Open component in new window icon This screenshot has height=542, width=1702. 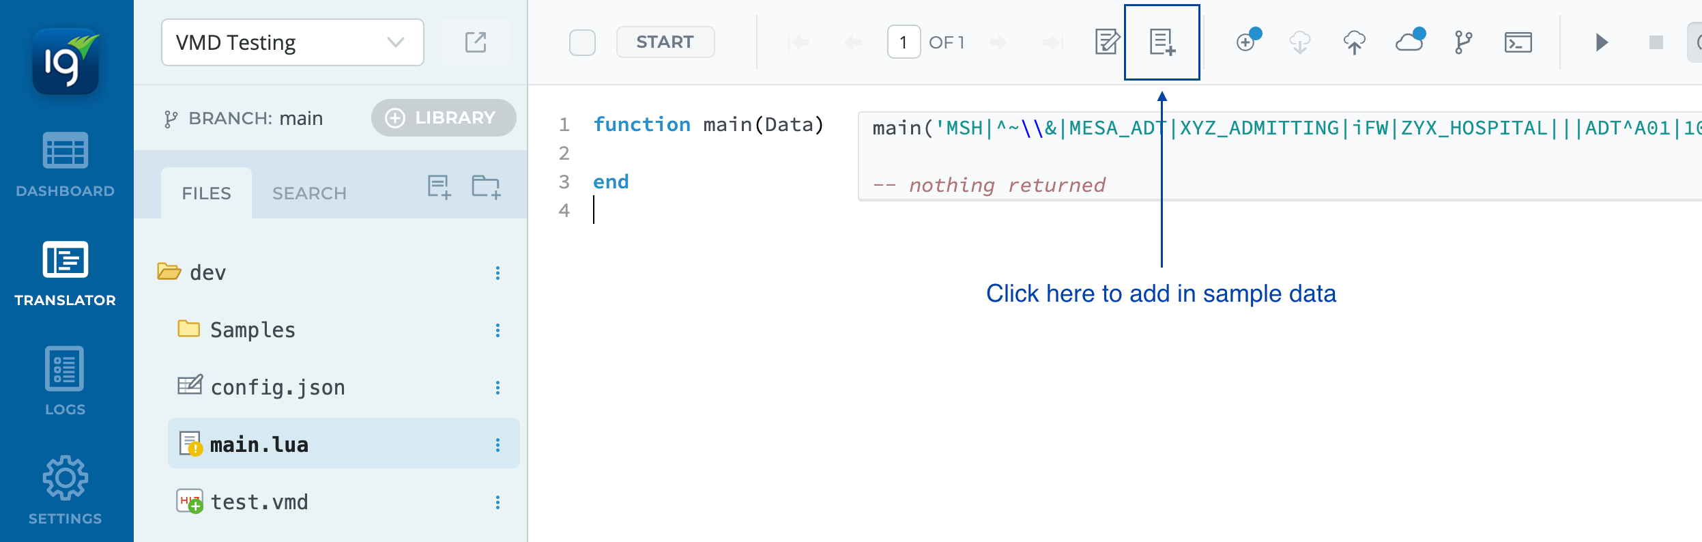476,42
